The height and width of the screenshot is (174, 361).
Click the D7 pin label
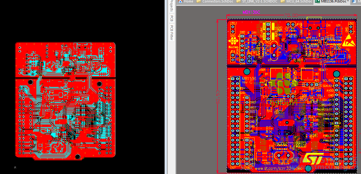tap(332, 131)
